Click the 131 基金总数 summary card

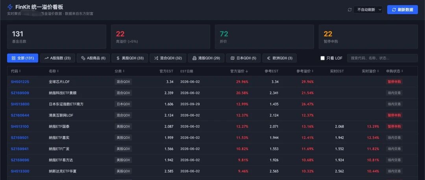point(57,37)
